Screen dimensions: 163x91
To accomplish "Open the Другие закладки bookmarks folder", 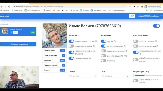I will point(156,10).
